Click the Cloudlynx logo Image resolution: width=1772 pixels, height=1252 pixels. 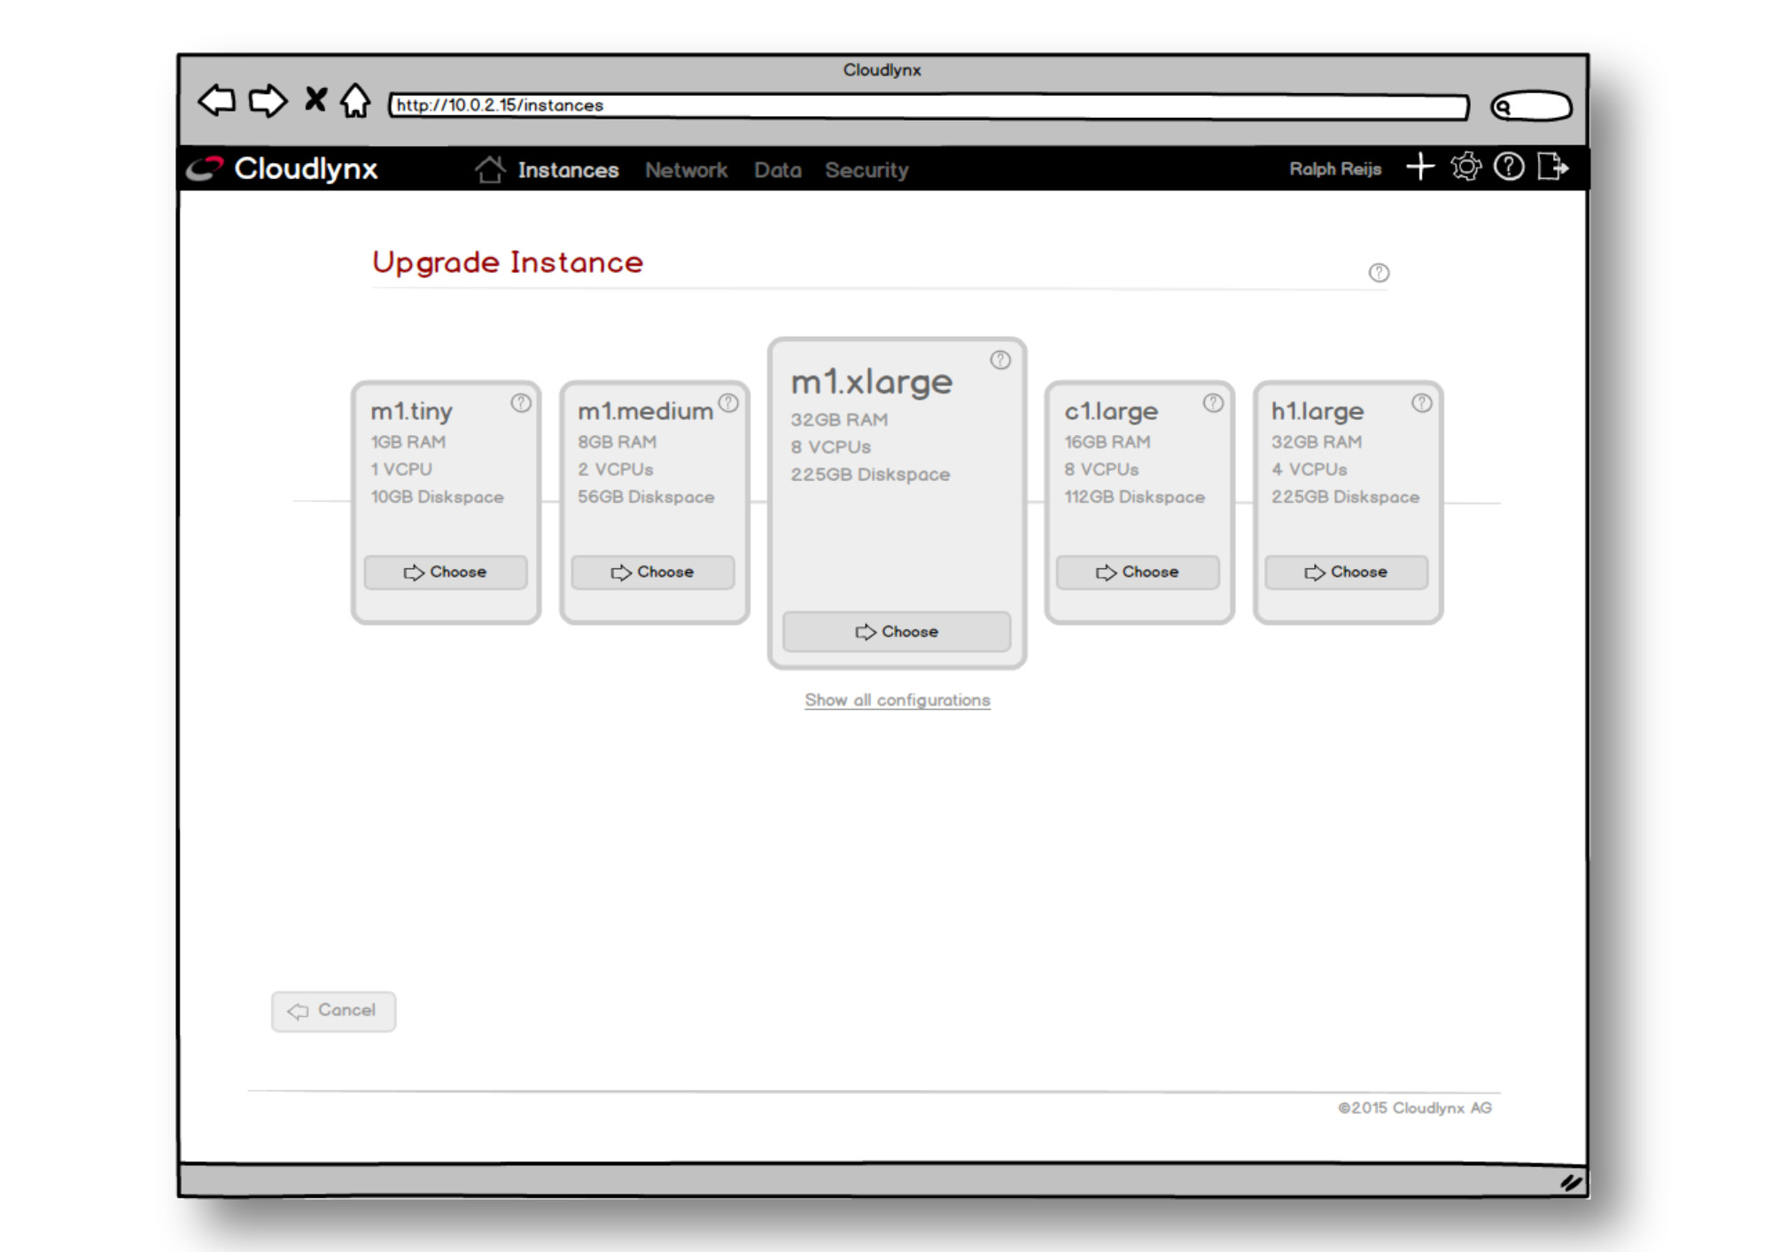point(283,168)
